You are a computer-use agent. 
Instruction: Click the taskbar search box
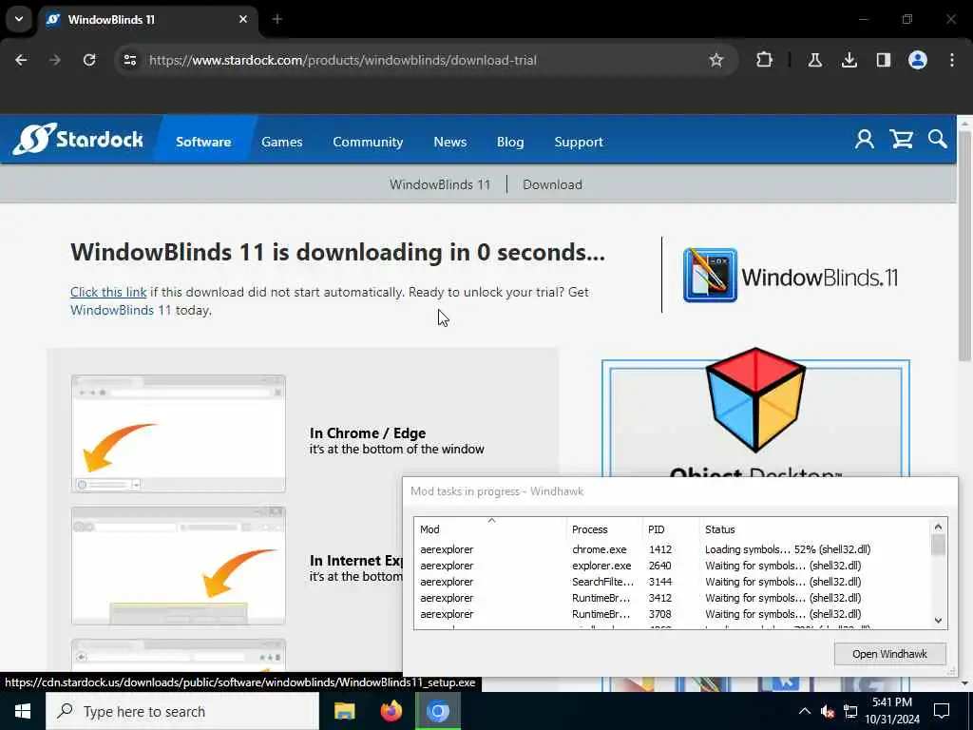182,711
